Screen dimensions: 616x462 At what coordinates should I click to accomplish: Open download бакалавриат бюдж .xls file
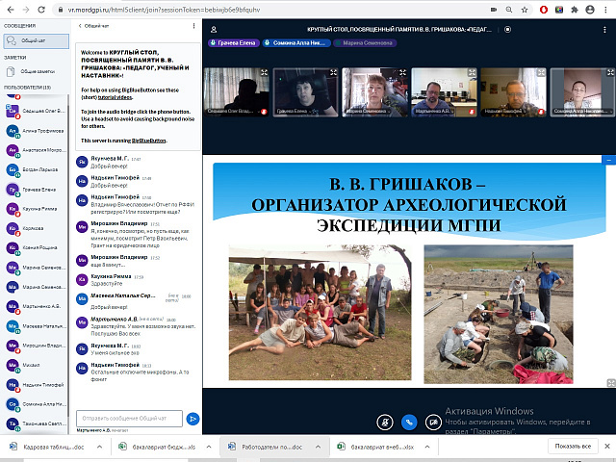click(x=157, y=447)
